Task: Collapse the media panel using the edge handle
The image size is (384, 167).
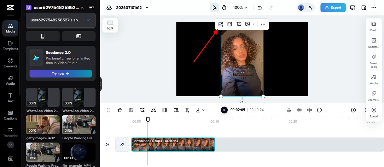Action: (x=101, y=84)
